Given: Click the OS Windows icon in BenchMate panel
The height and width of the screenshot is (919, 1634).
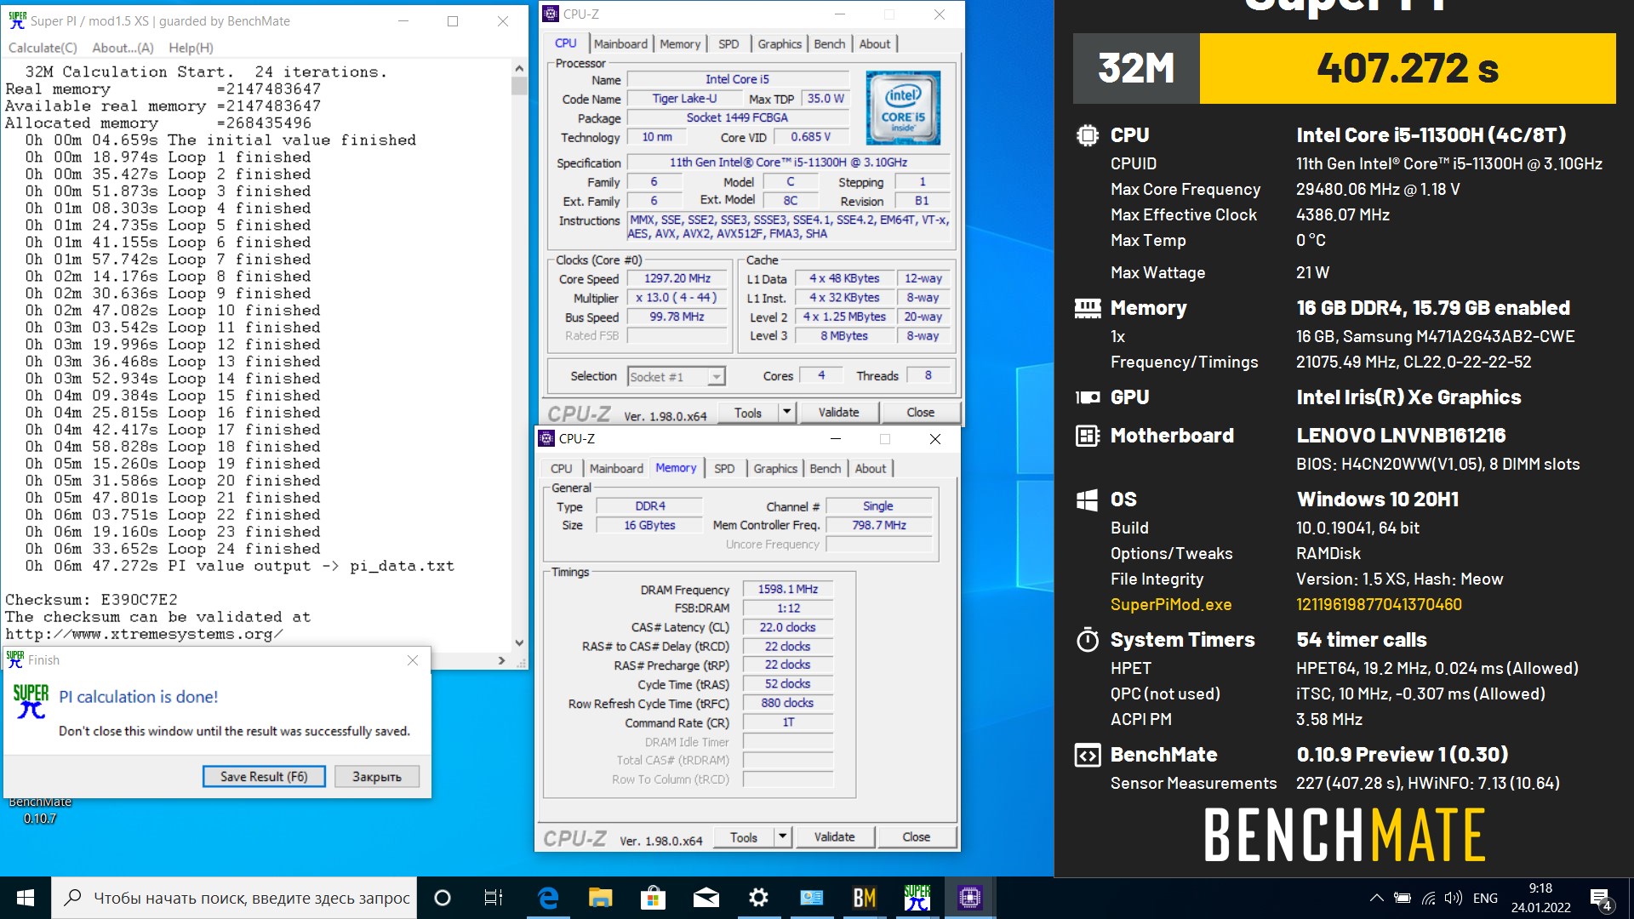Looking at the screenshot, I should (1088, 499).
